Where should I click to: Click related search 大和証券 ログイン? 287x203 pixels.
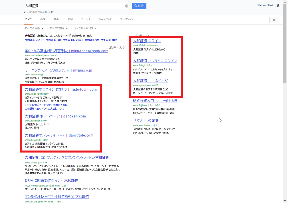tap(34, 40)
